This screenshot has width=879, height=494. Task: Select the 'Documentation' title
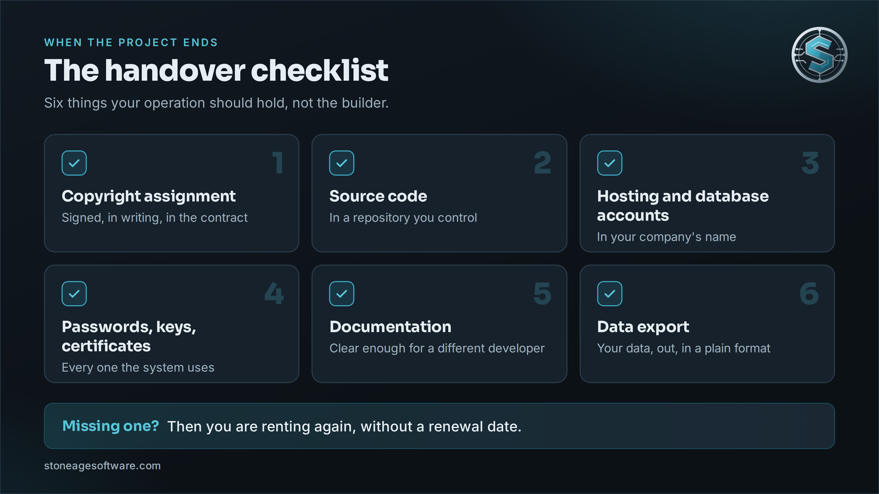click(x=390, y=327)
